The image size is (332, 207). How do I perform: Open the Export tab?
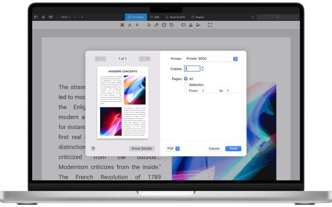pyautogui.click(x=198, y=17)
